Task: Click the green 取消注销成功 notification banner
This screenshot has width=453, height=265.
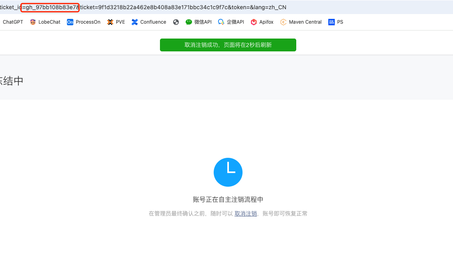Action: [228, 45]
